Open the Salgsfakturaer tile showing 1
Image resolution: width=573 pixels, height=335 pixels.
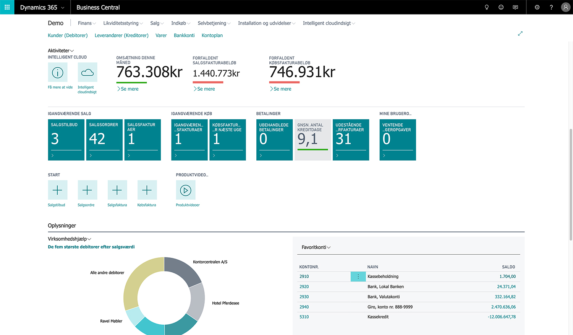[142, 140]
